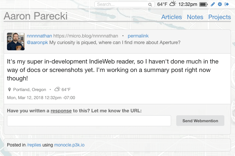Click into the Search box
This screenshot has width=235, height=156.
coord(124,4)
